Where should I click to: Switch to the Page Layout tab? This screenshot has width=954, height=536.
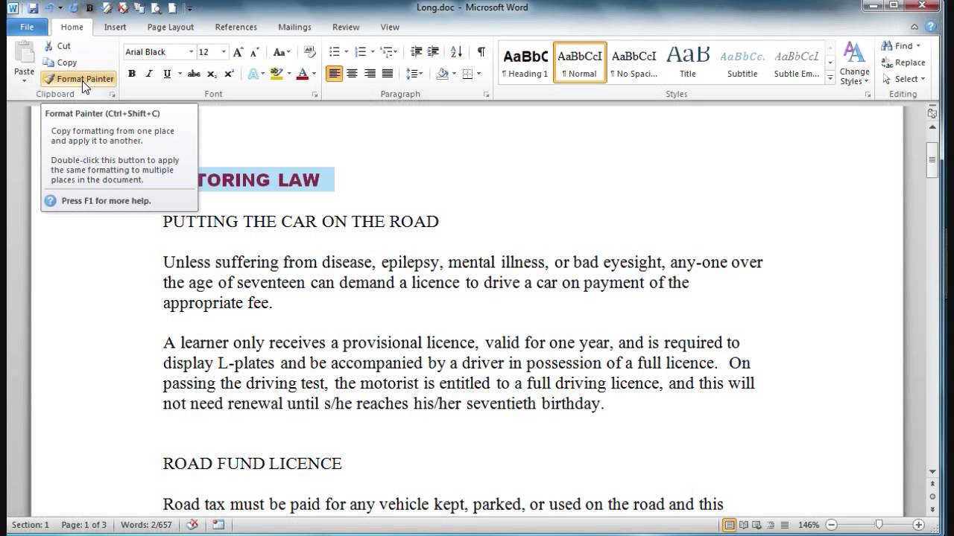point(171,27)
